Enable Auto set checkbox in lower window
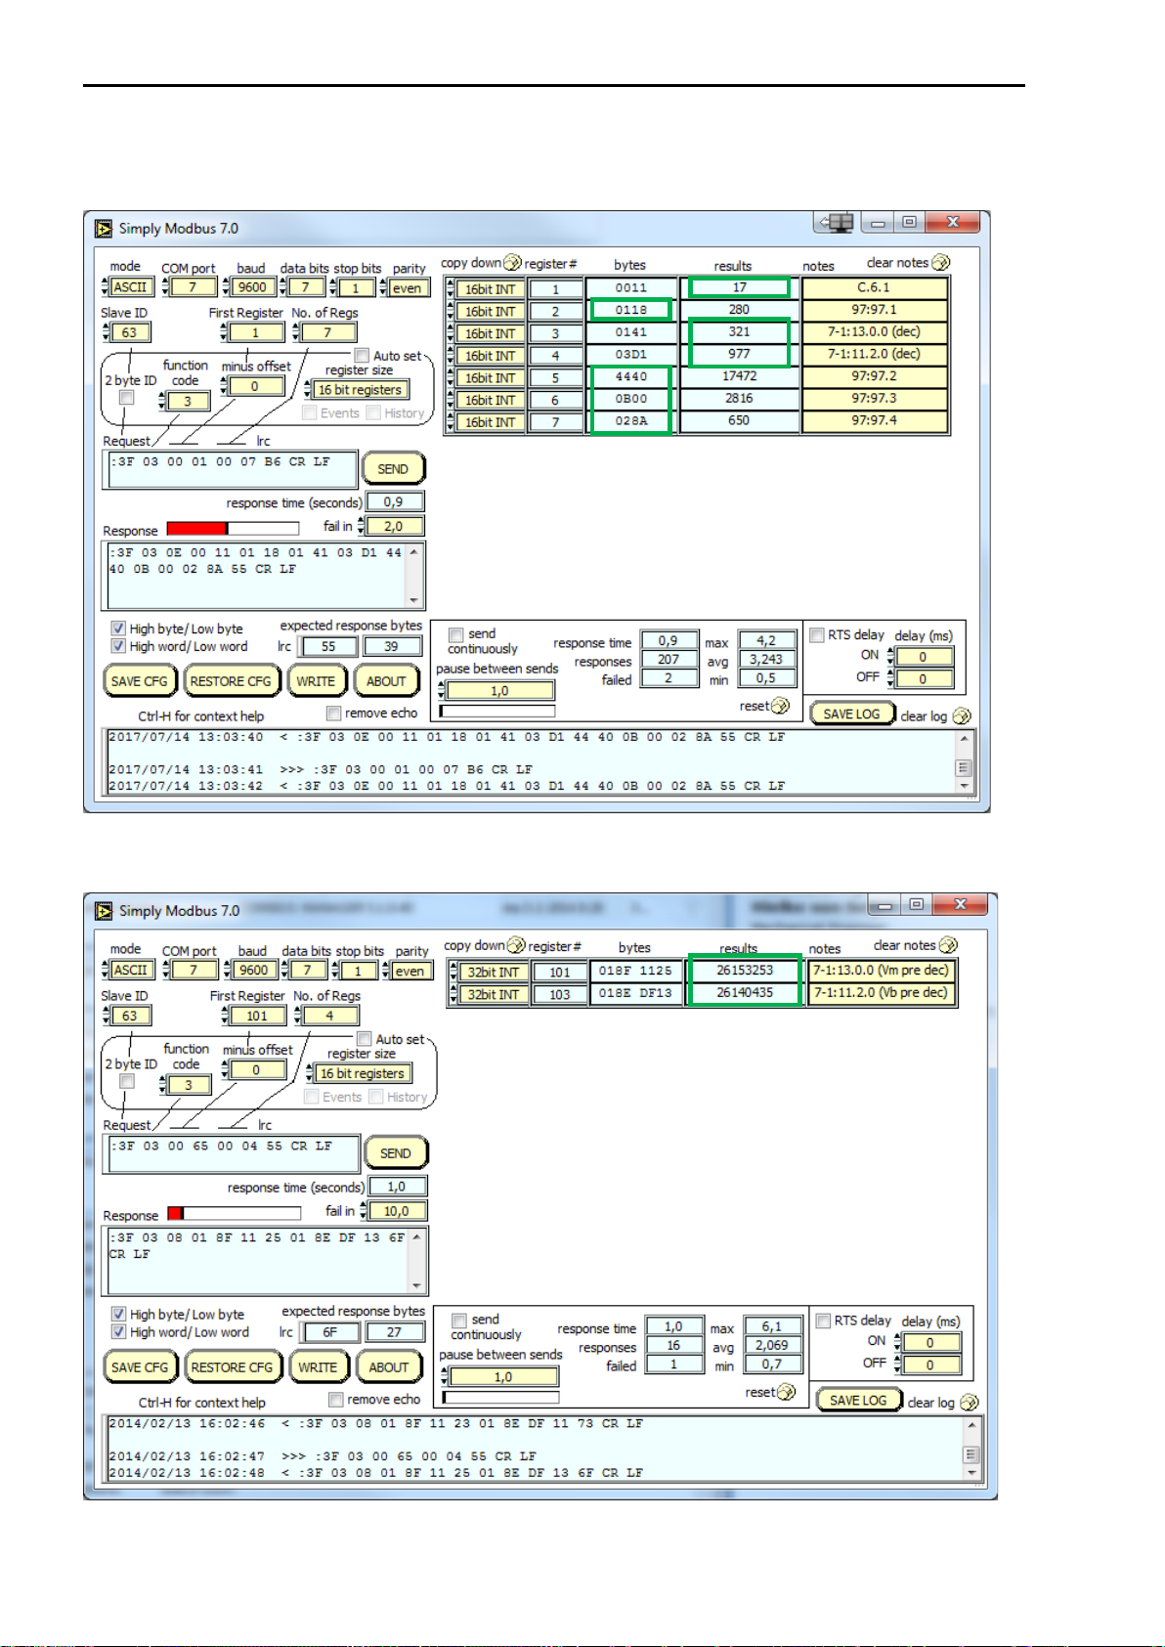 tap(365, 1039)
